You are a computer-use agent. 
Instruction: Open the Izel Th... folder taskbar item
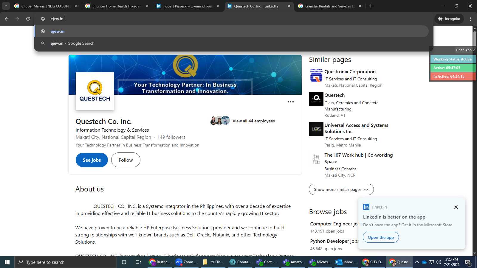[213, 262]
